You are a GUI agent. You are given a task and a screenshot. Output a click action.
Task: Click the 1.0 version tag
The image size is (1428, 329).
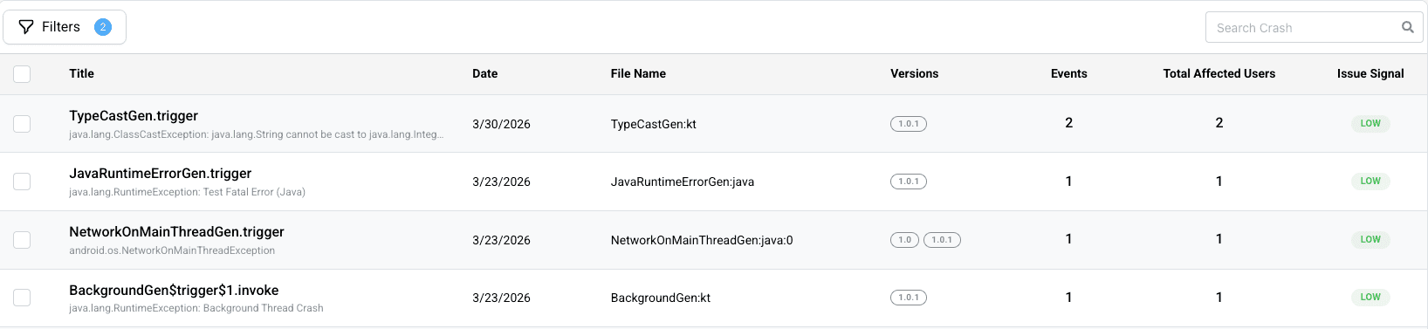(x=904, y=240)
